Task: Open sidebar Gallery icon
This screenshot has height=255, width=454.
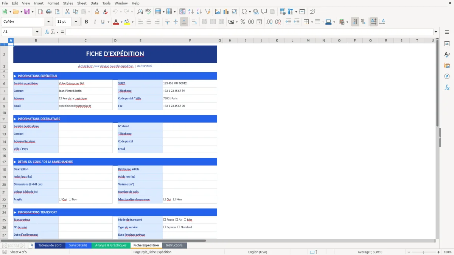Action: [447, 65]
